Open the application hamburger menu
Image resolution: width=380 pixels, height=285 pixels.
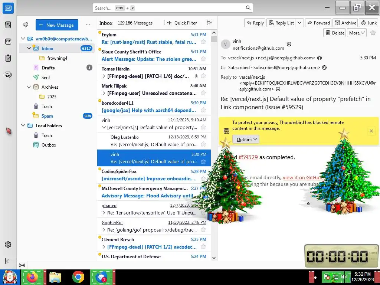(x=327, y=8)
